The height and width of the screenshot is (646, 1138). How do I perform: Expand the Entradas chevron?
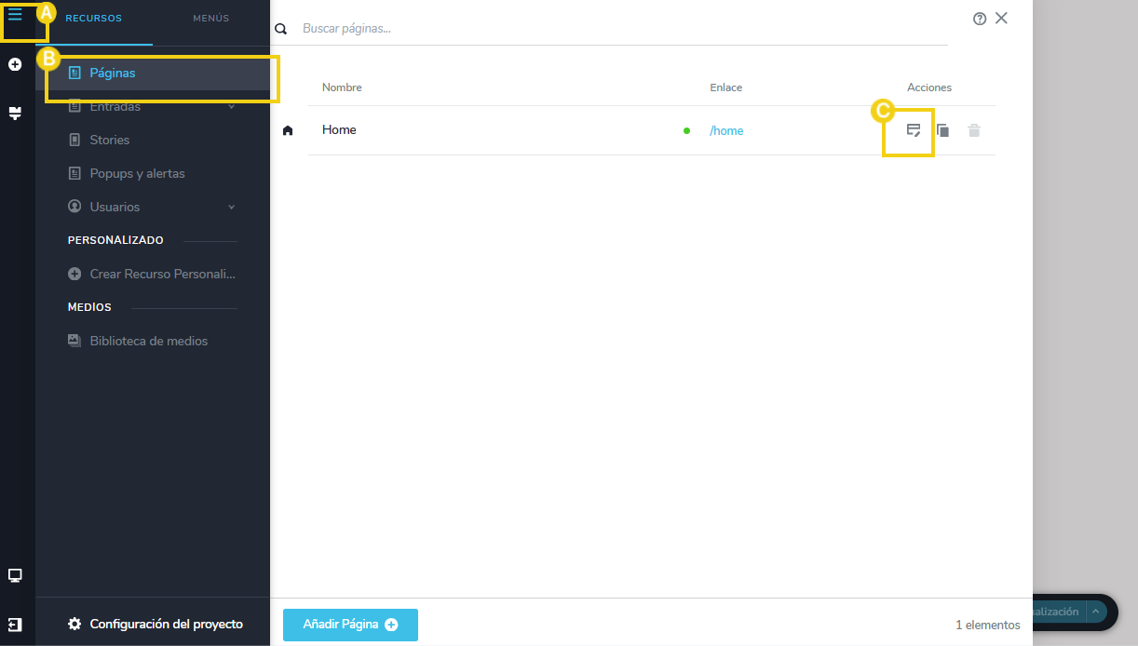pyautogui.click(x=232, y=106)
